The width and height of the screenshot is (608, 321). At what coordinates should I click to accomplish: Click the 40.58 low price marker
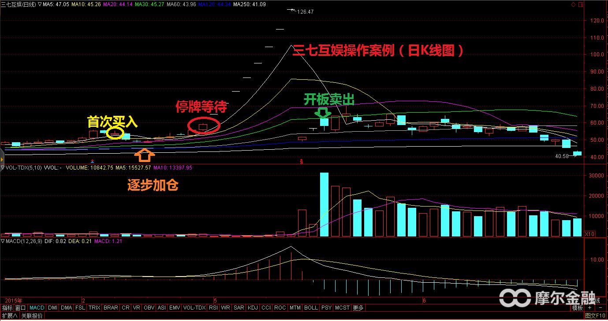coord(562,156)
